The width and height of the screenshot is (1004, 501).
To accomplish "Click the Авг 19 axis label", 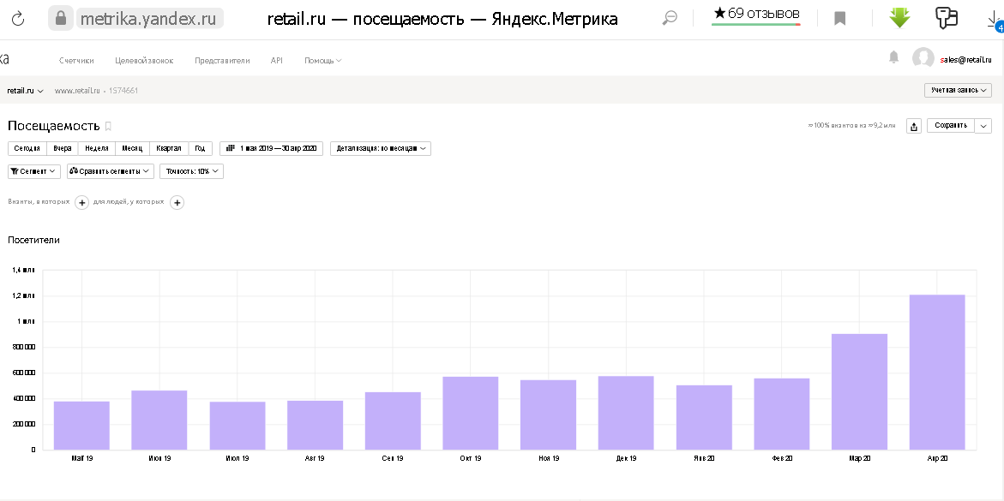I will (x=315, y=458).
